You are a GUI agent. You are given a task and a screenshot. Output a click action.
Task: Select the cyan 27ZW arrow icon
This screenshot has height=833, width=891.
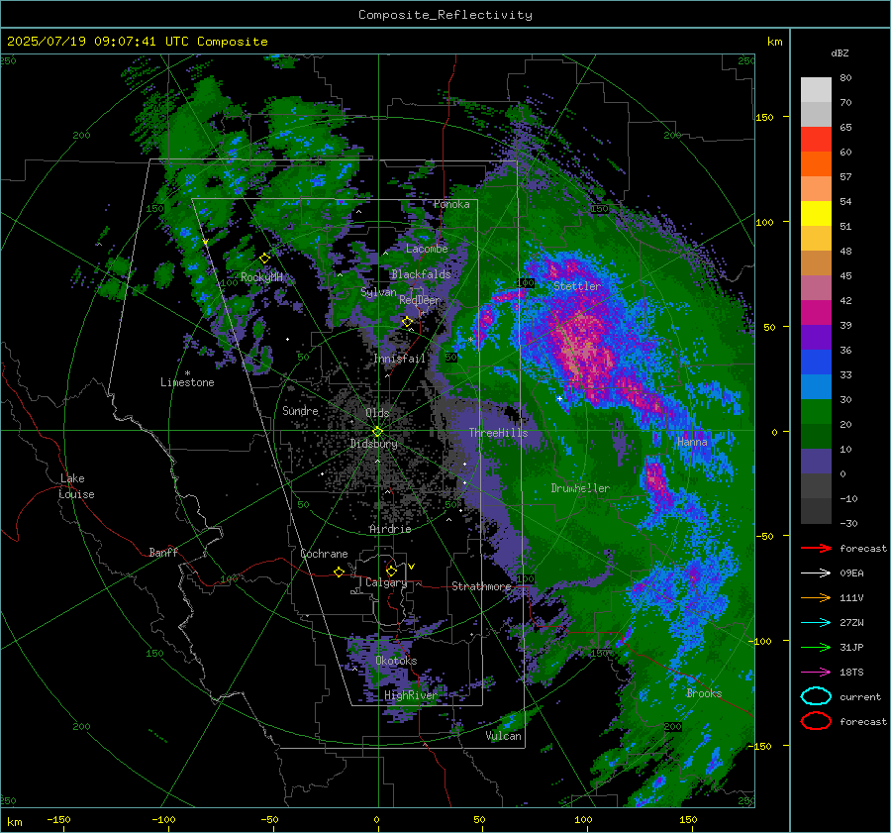(x=816, y=623)
